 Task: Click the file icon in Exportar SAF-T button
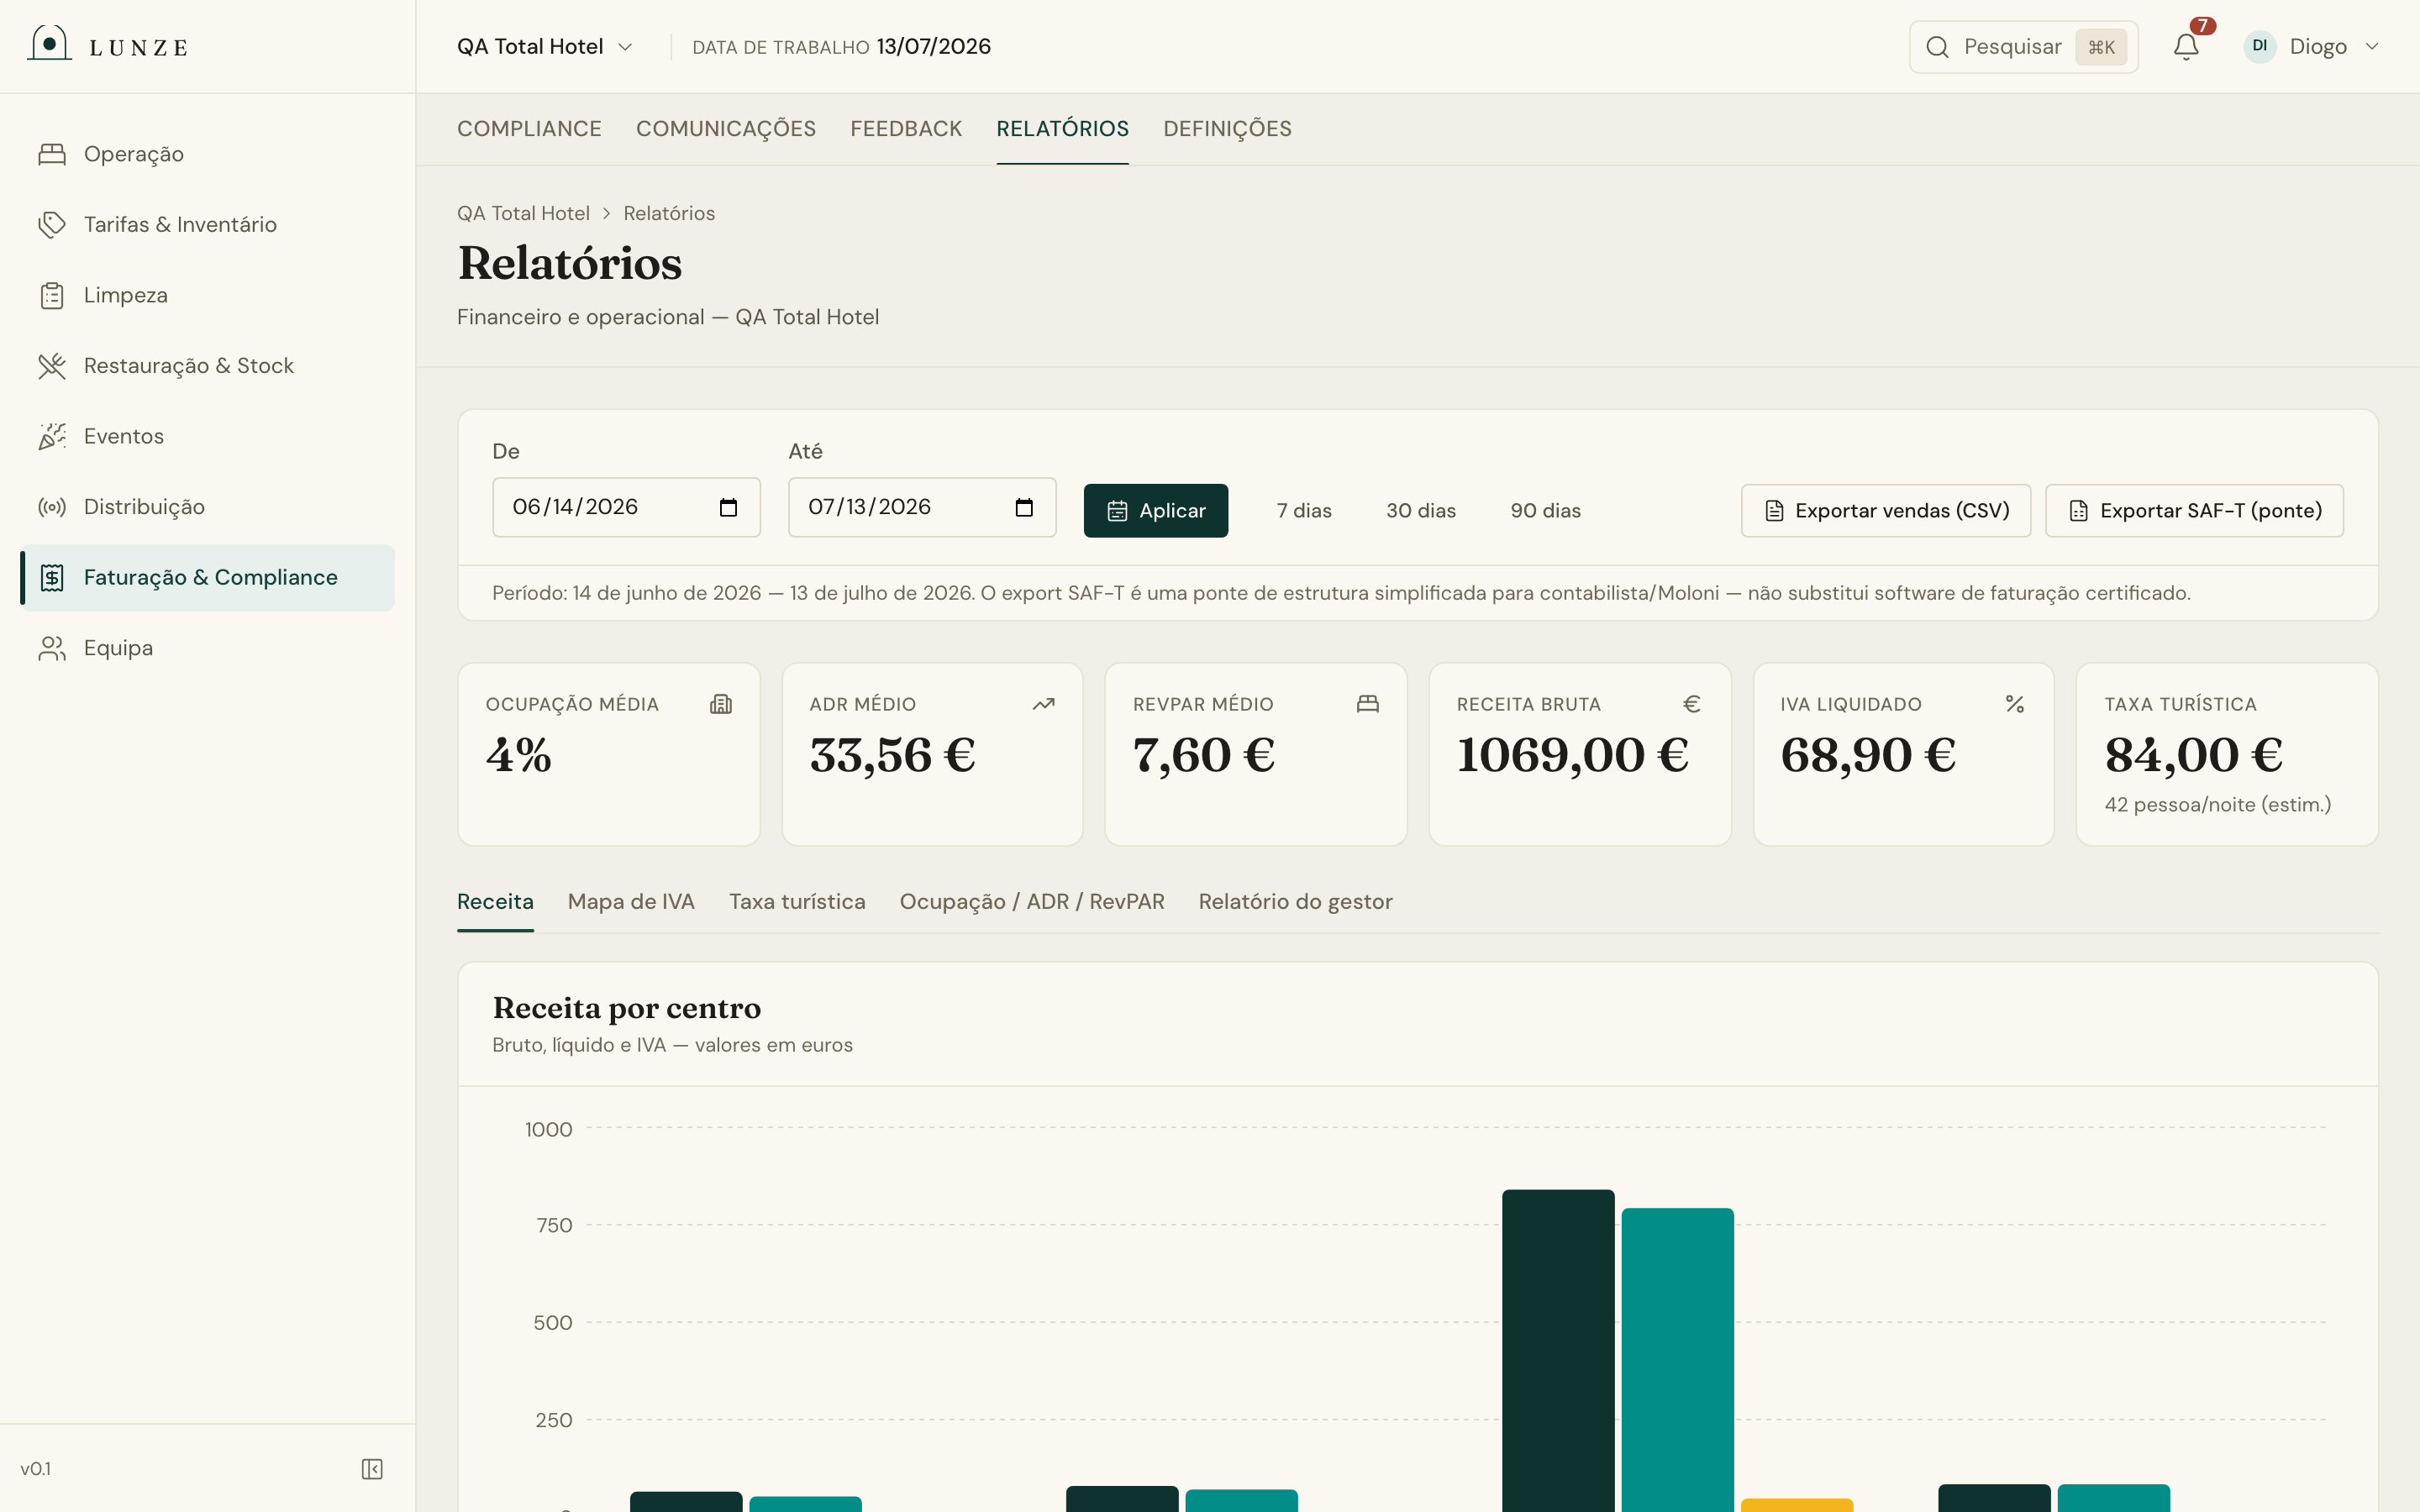[2078, 511]
